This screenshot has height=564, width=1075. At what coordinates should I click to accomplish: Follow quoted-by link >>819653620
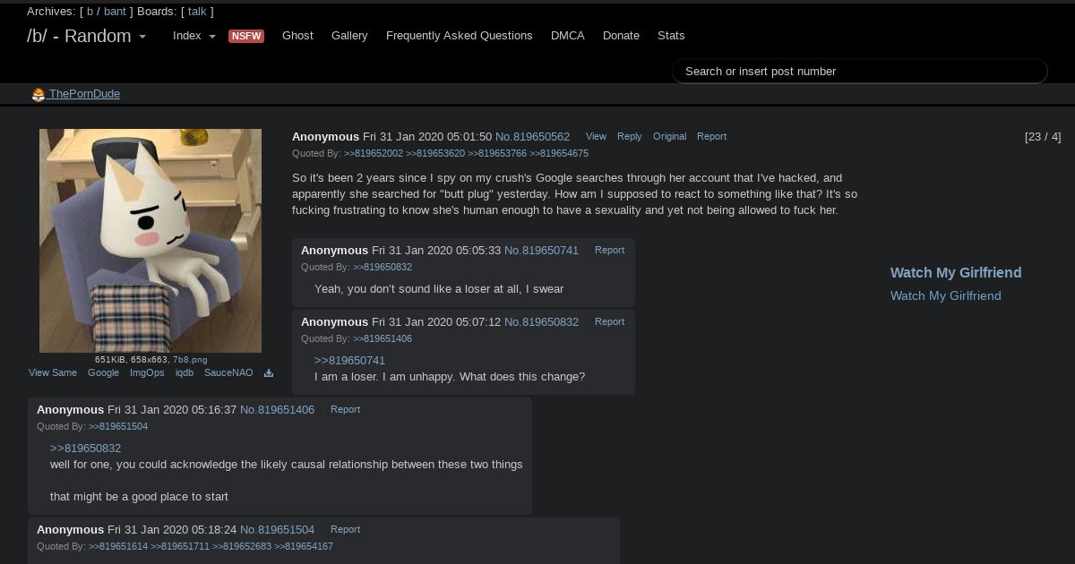click(435, 154)
